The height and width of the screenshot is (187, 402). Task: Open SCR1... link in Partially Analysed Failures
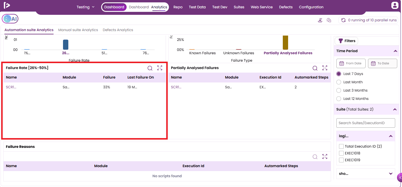176,87
